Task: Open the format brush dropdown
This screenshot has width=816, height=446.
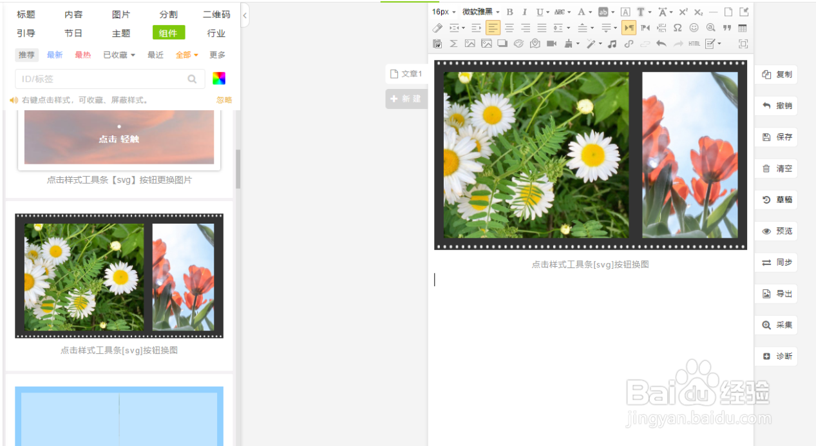Action: (x=578, y=44)
